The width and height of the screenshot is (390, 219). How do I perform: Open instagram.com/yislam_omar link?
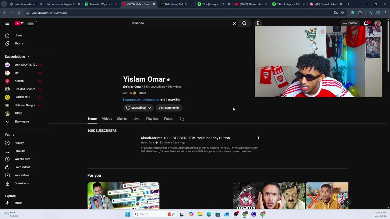pos(141,100)
